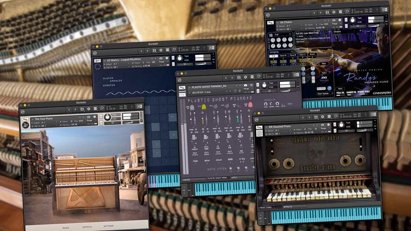Enable the Full mic button in Randy's Prepared Piano
The height and width of the screenshot is (231, 411).
[274, 56]
